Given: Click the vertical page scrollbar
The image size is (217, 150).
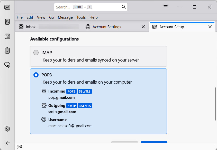Looking at the screenshot, I should pyautogui.click(x=215, y=104).
